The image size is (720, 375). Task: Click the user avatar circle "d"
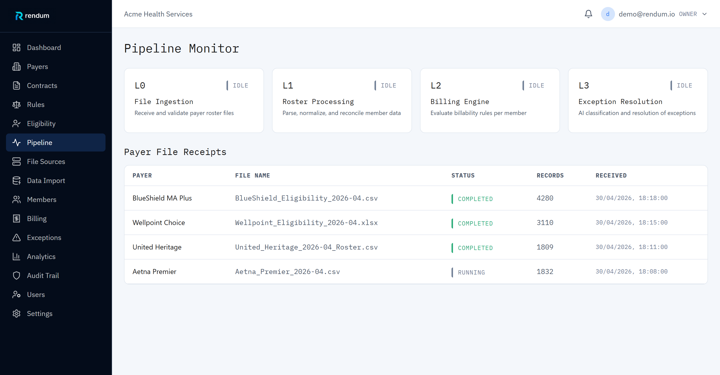click(x=608, y=14)
